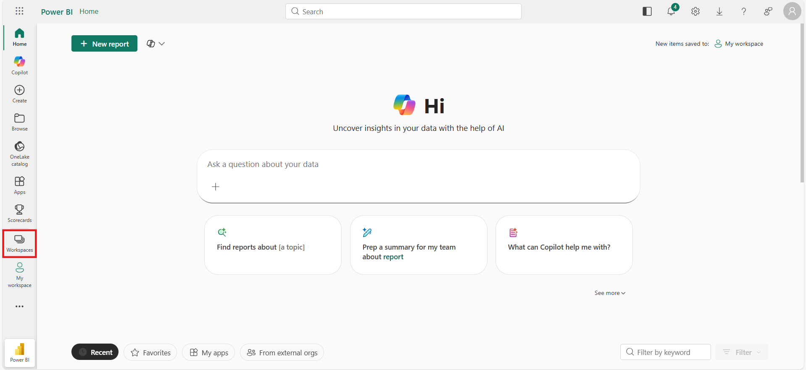Create a New report
The height and width of the screenshot is (370, 806).
pyautogui.click(x=104, y=44)
